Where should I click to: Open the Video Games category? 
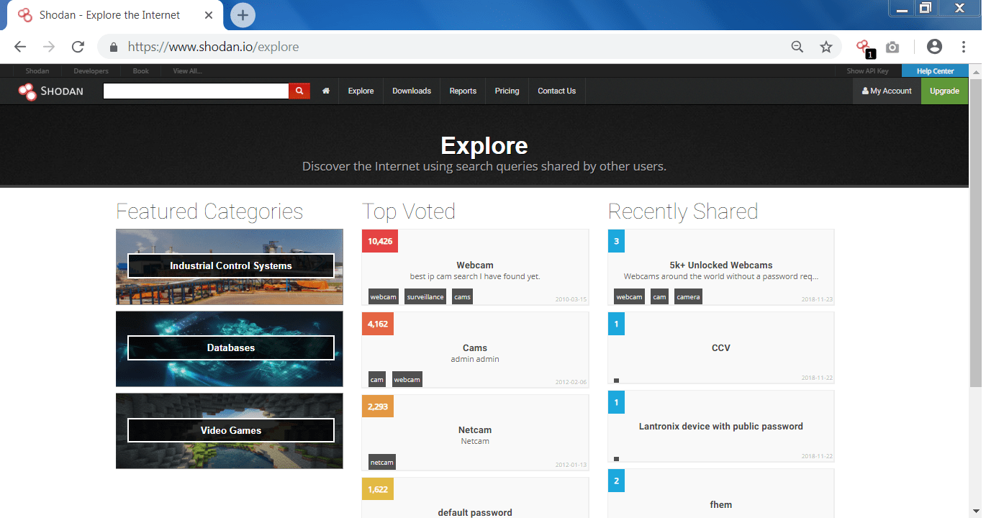click(x=230, y=431)
